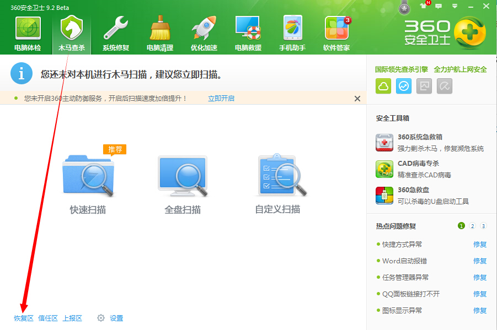Open 上报区 link
Viewport: 497px width, 330px height.
tap(72, 318)
